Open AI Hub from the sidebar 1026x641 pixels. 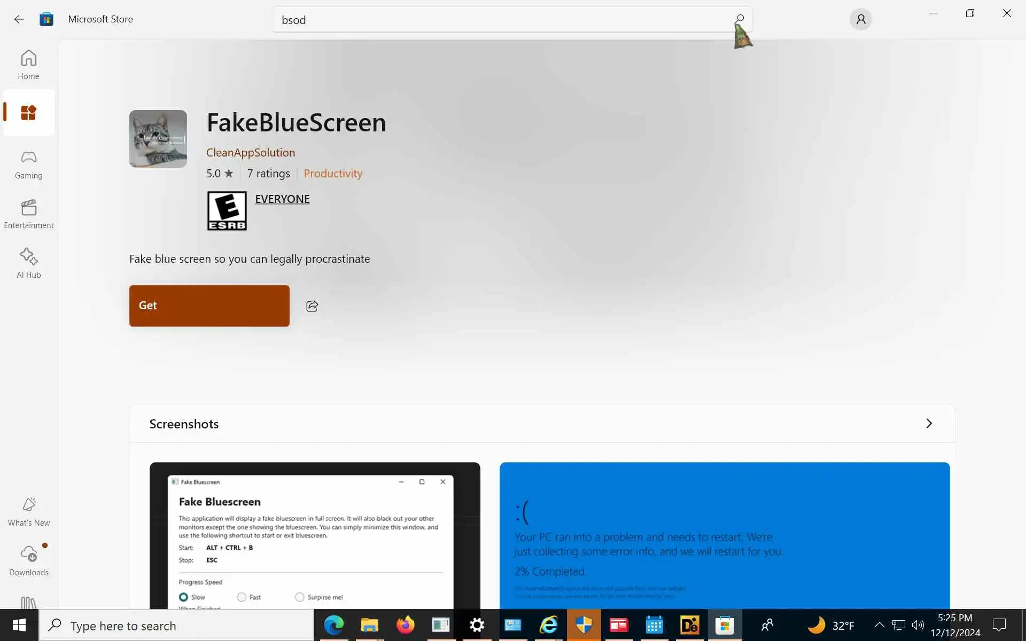[28, 263]
